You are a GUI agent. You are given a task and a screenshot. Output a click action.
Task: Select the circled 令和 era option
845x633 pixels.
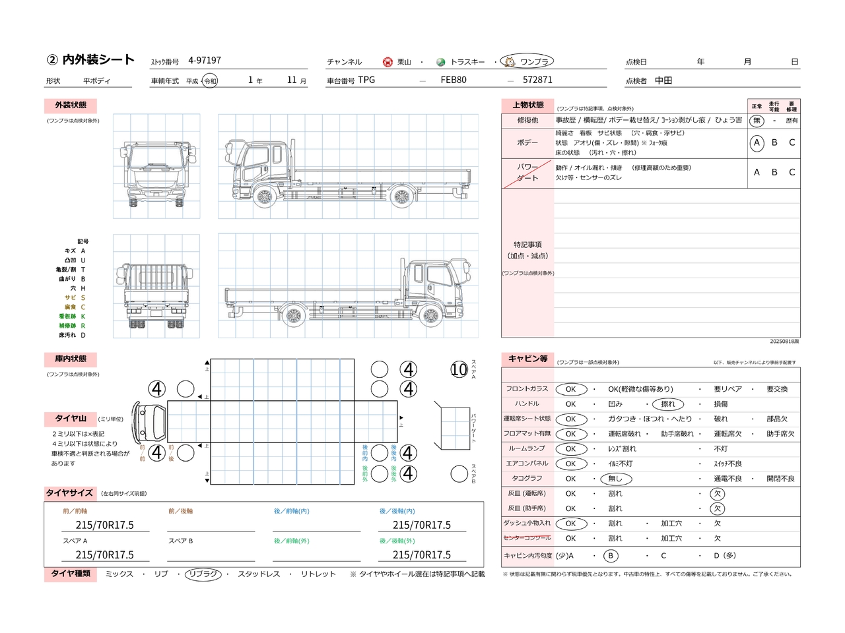point(209,81)
